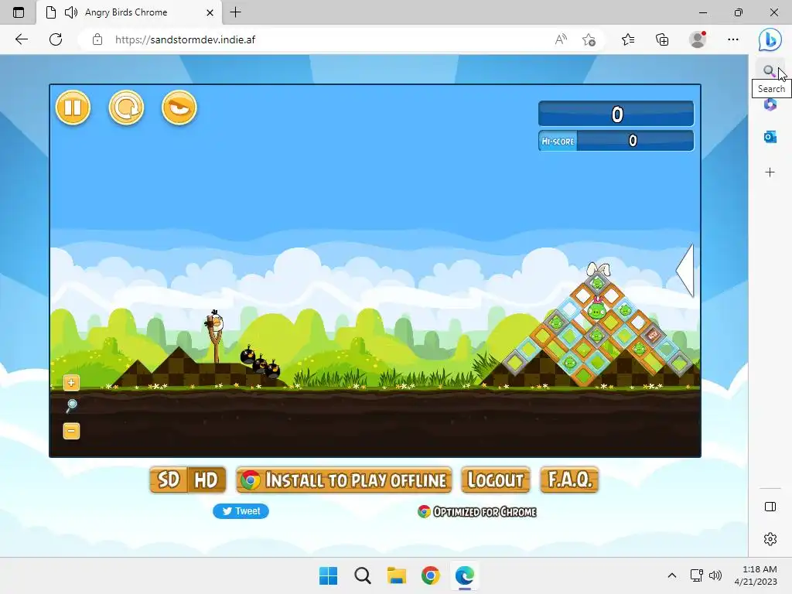Open the browser profile menu
Screen dimensions: 792x594
click(698, 39)
